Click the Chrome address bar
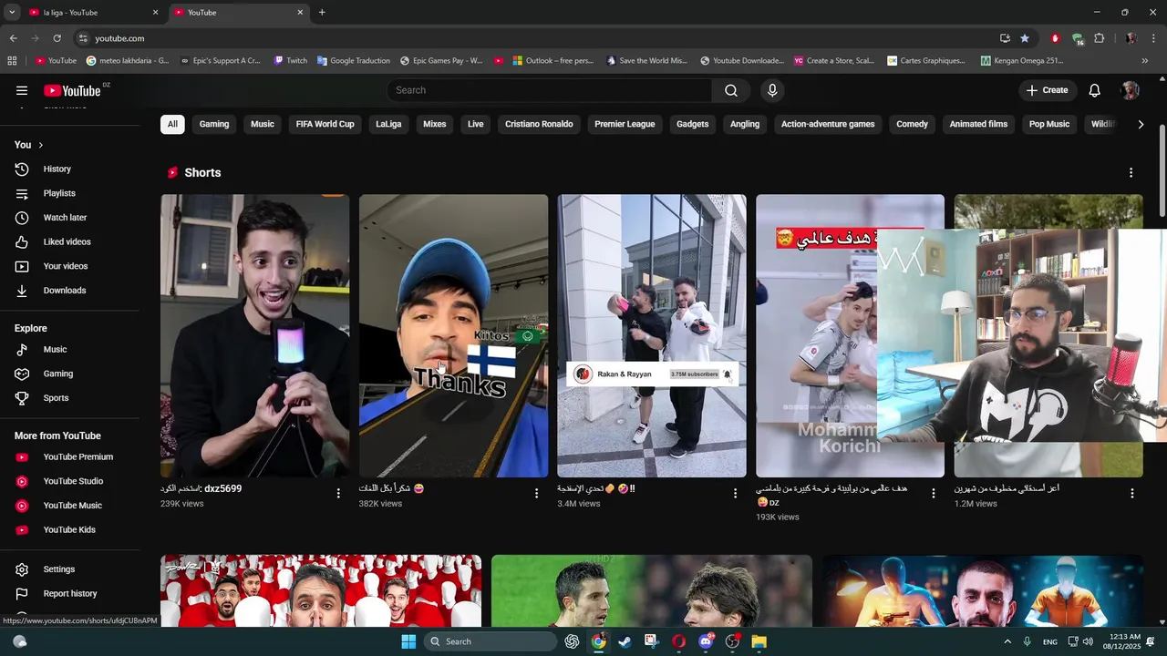This screenshot has height=656, width=1167. (x=538, y=38)
